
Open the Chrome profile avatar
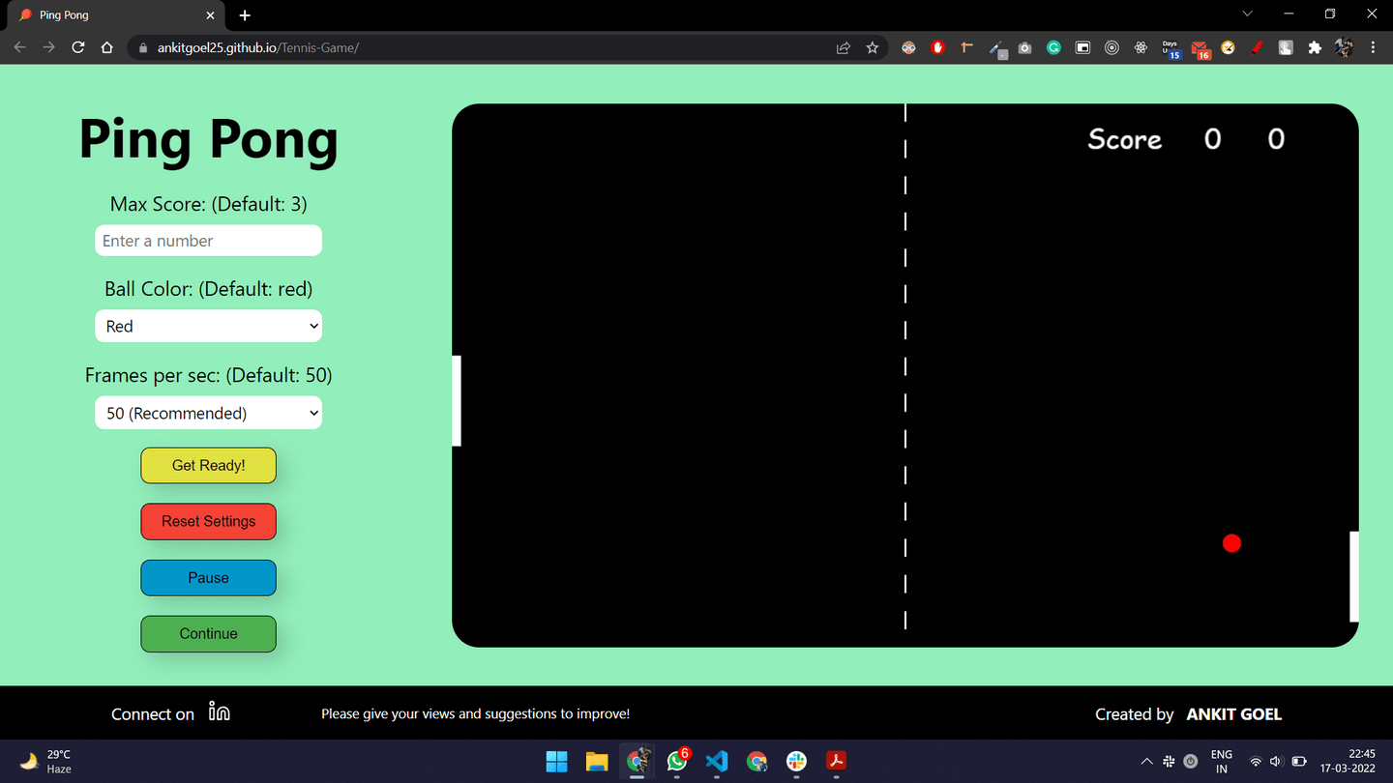pyautogui.click(x=1344, y=47)
